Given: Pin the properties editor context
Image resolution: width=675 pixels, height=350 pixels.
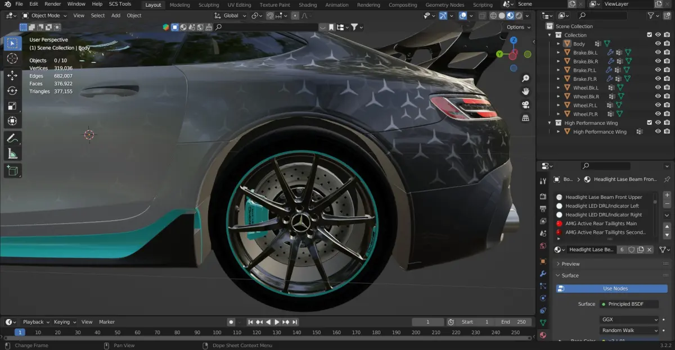Looking at the screenshot, I should coord(667,179).
